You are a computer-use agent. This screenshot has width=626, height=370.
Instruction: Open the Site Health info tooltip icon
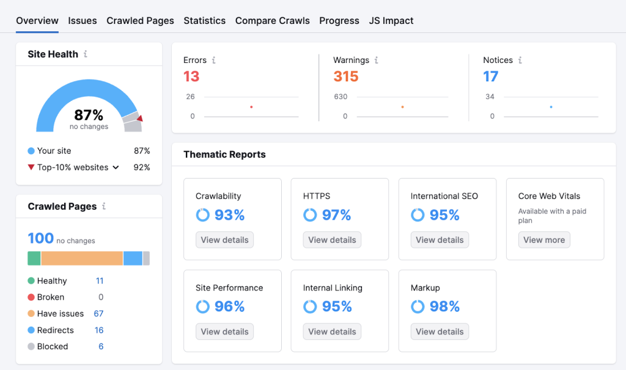coord(86,54)
